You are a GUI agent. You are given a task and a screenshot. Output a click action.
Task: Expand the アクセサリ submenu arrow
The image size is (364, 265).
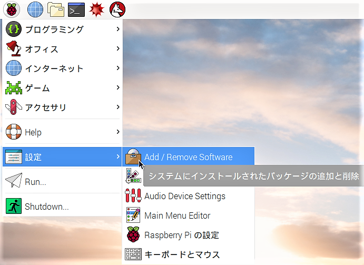[x=118, y=107]
